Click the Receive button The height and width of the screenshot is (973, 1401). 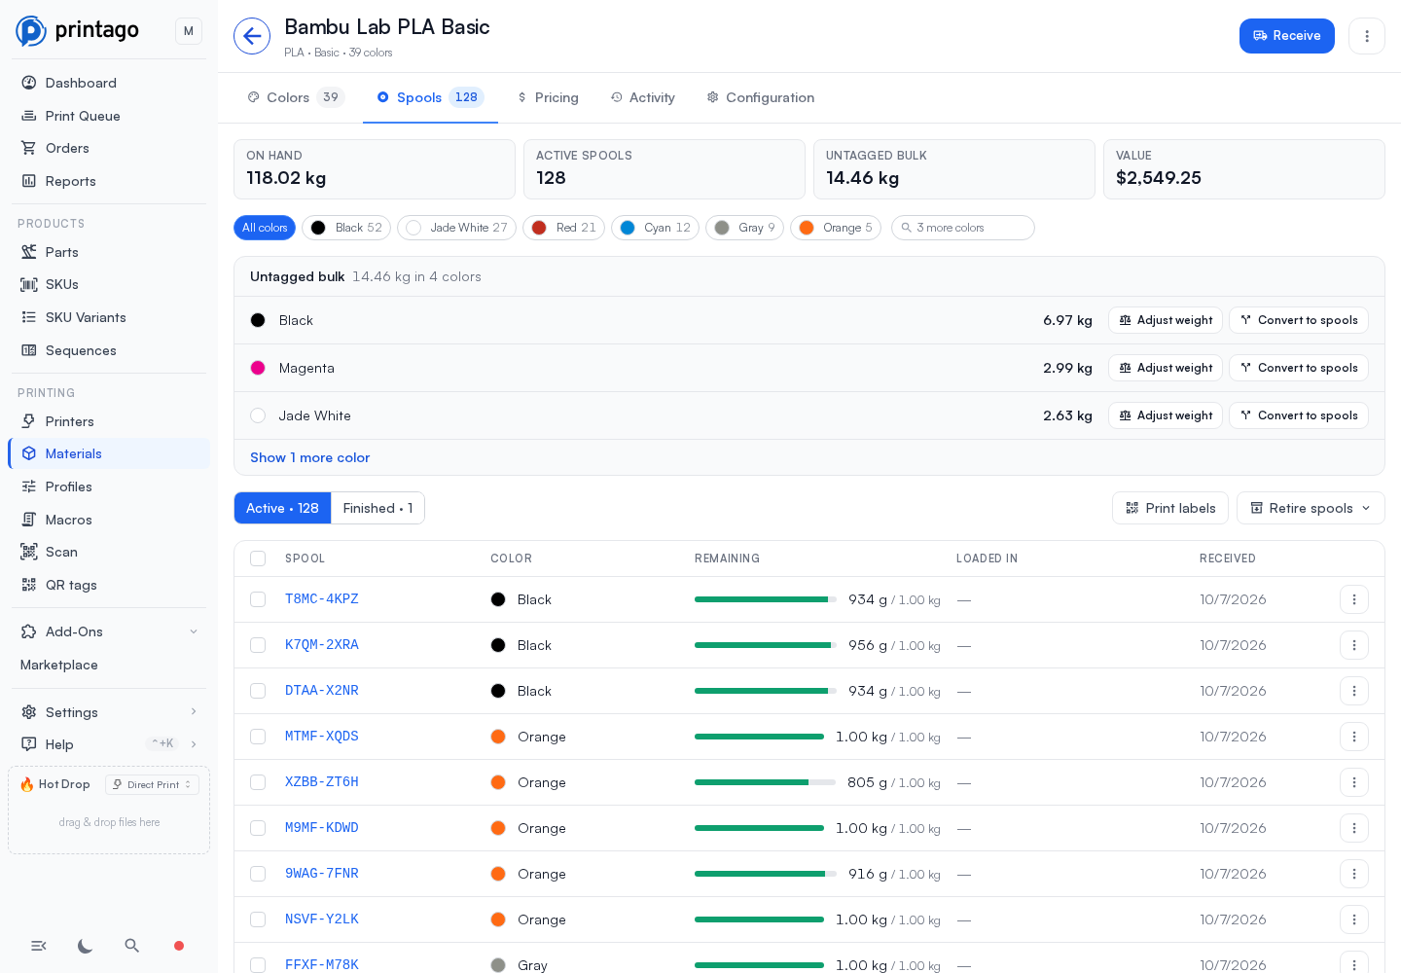1287,36
